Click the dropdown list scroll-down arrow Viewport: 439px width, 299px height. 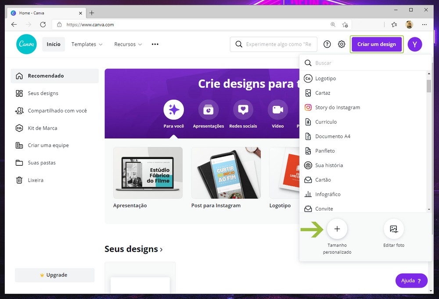point(429,210)
